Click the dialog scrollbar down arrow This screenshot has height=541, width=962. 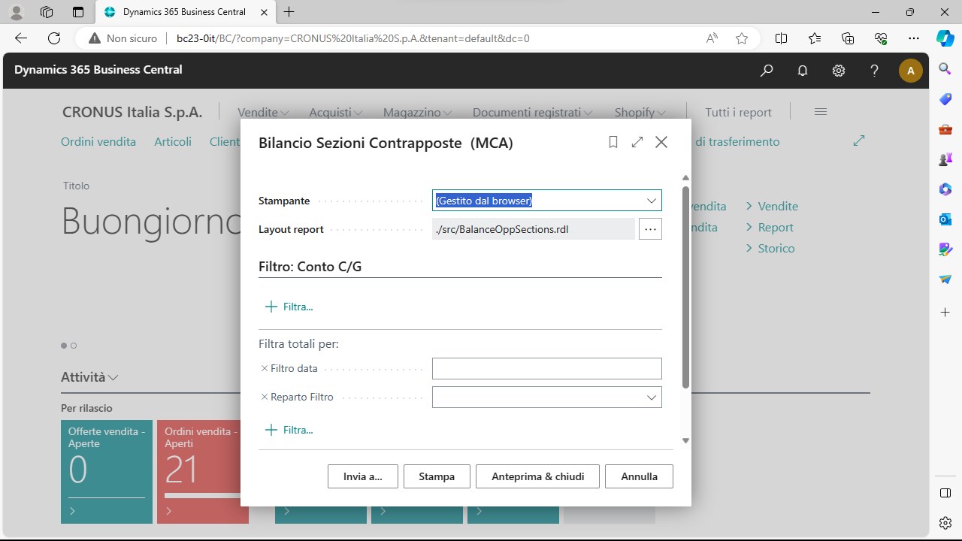point(685,441)
